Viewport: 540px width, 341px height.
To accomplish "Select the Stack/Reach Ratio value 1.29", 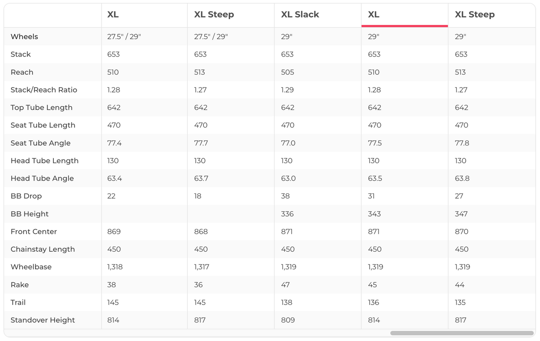I will point(287,90).
